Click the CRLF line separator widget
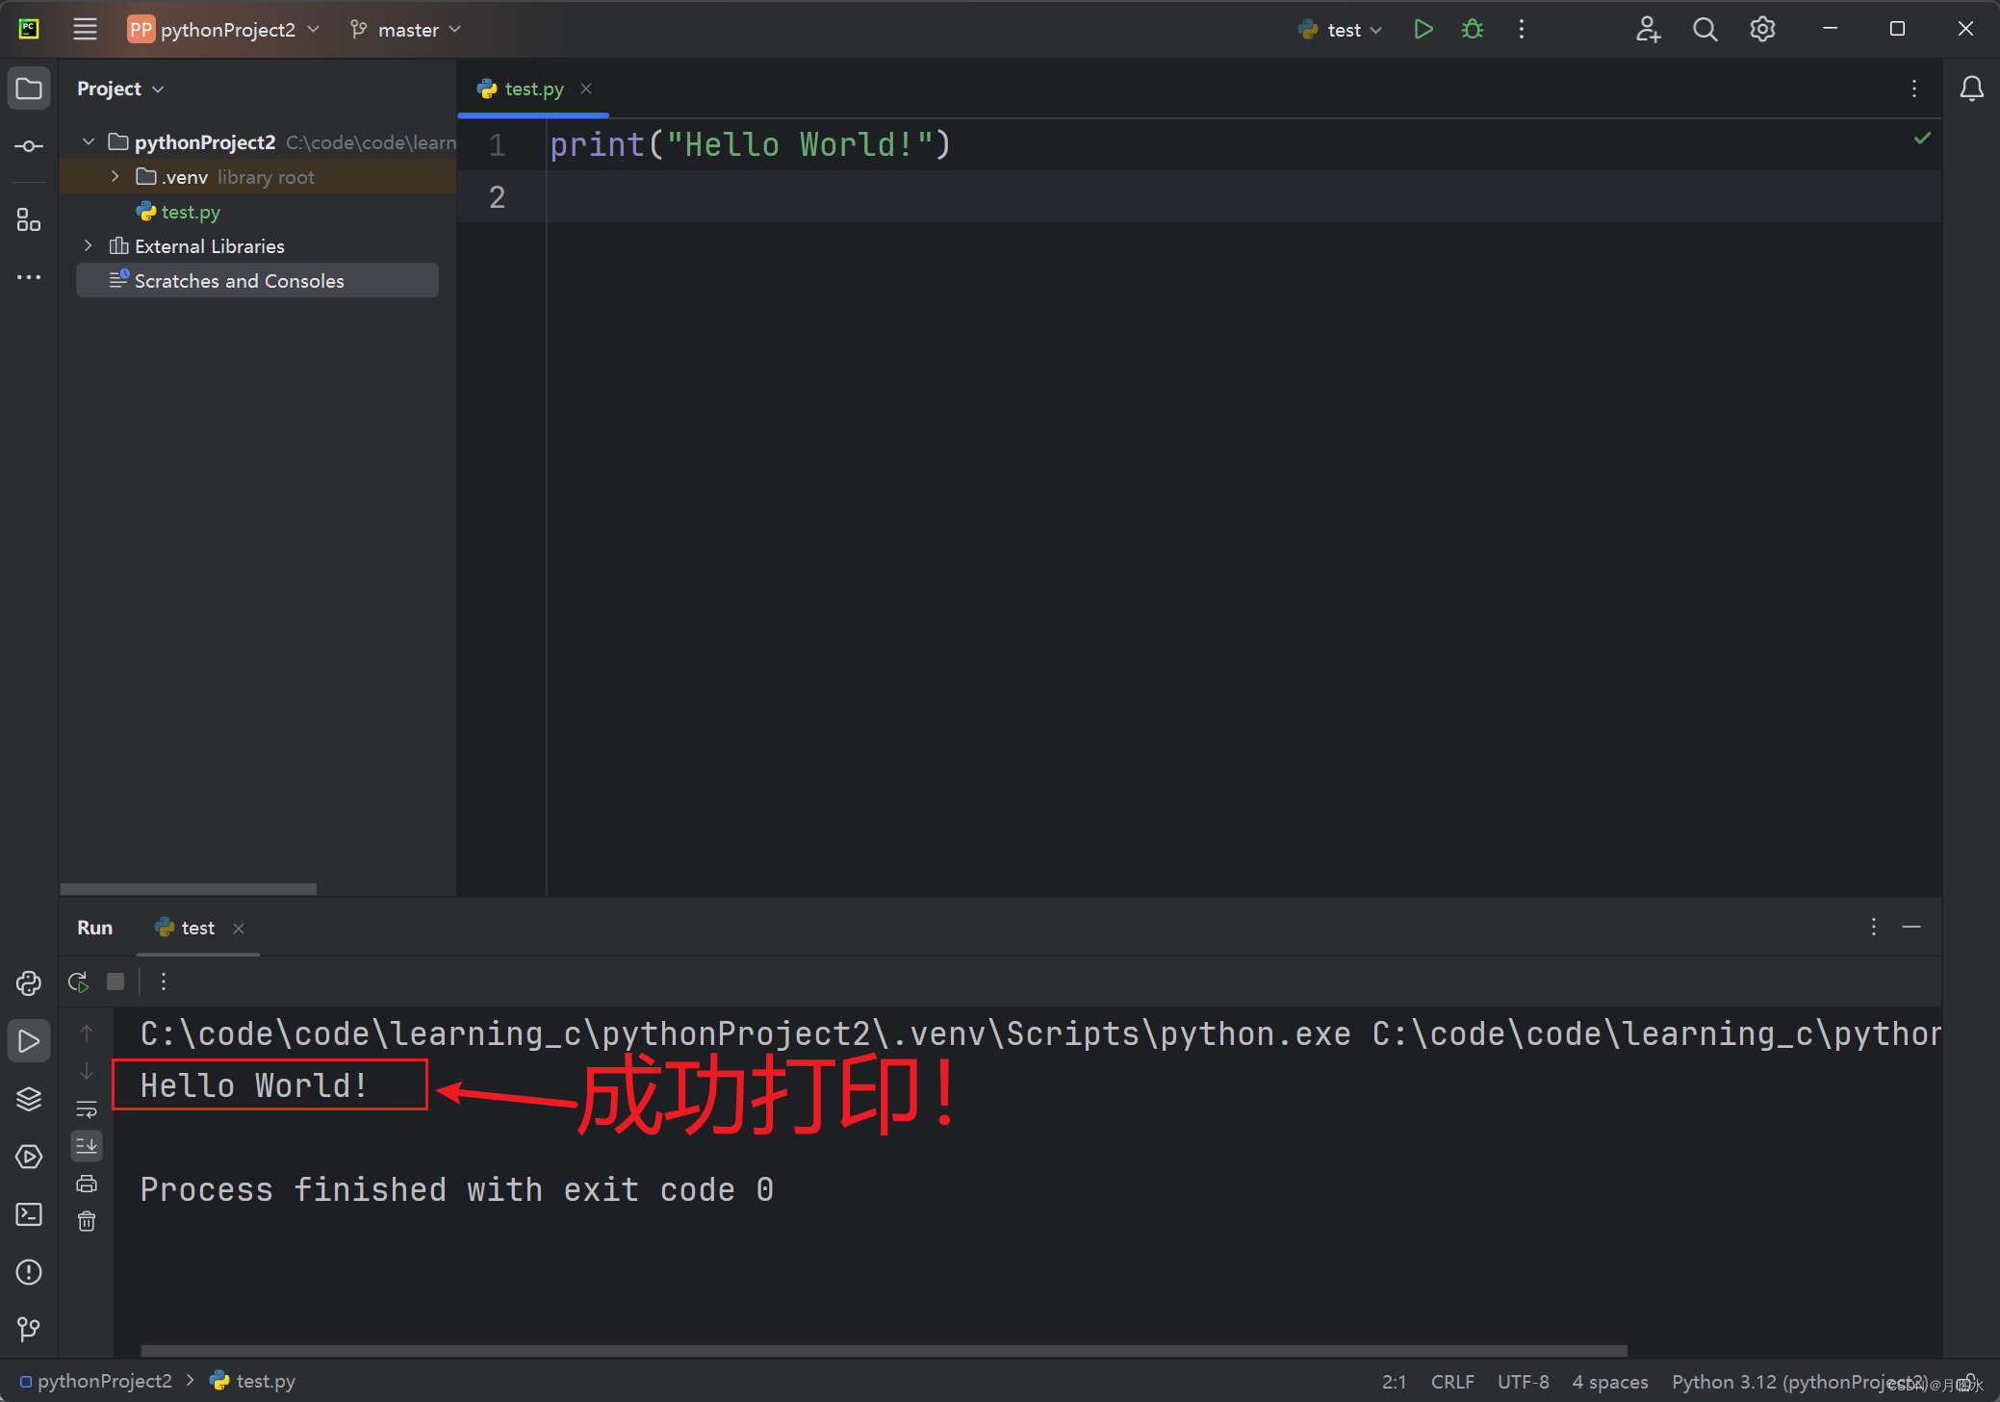The width and height of the screenshot is (2000, 1402). pyautogui.click(x=1452, y=1382)
